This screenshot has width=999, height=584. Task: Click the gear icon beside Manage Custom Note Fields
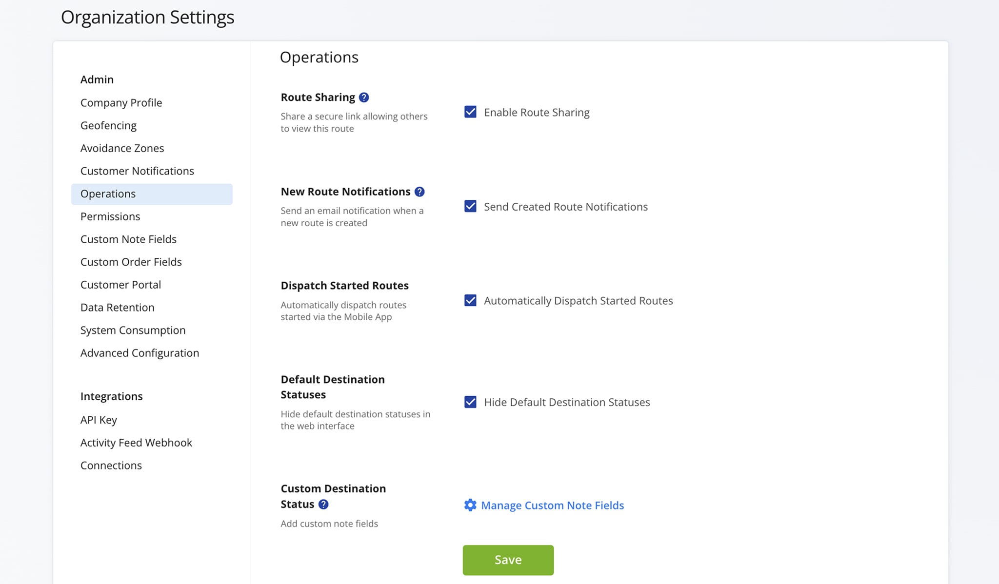pos(470,505)
